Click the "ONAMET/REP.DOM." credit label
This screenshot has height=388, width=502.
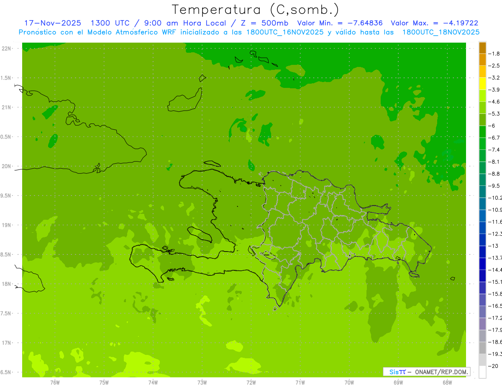[x=441, y=372]
